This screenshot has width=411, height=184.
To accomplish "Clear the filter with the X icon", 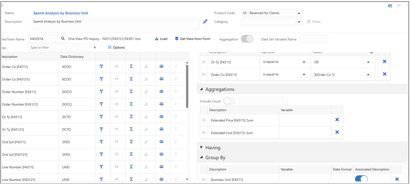I will tap(95, 47).
